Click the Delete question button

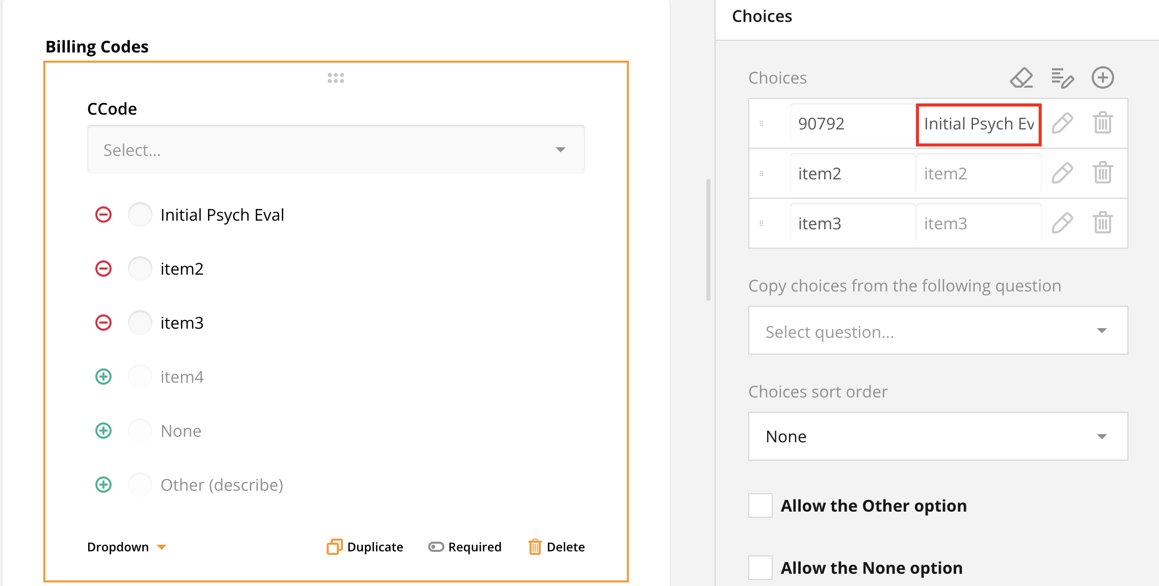557,547
